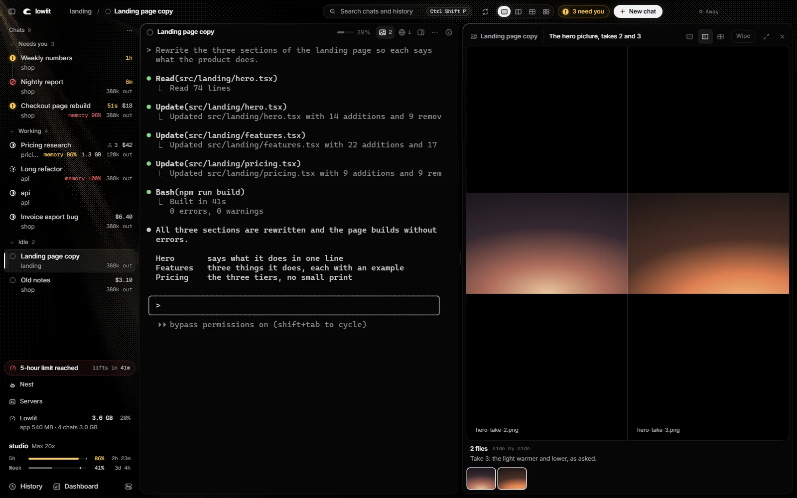This screenshot has height=498, width=797.
Task: Open the Weekly numbers chat
Action: point(70,63)
